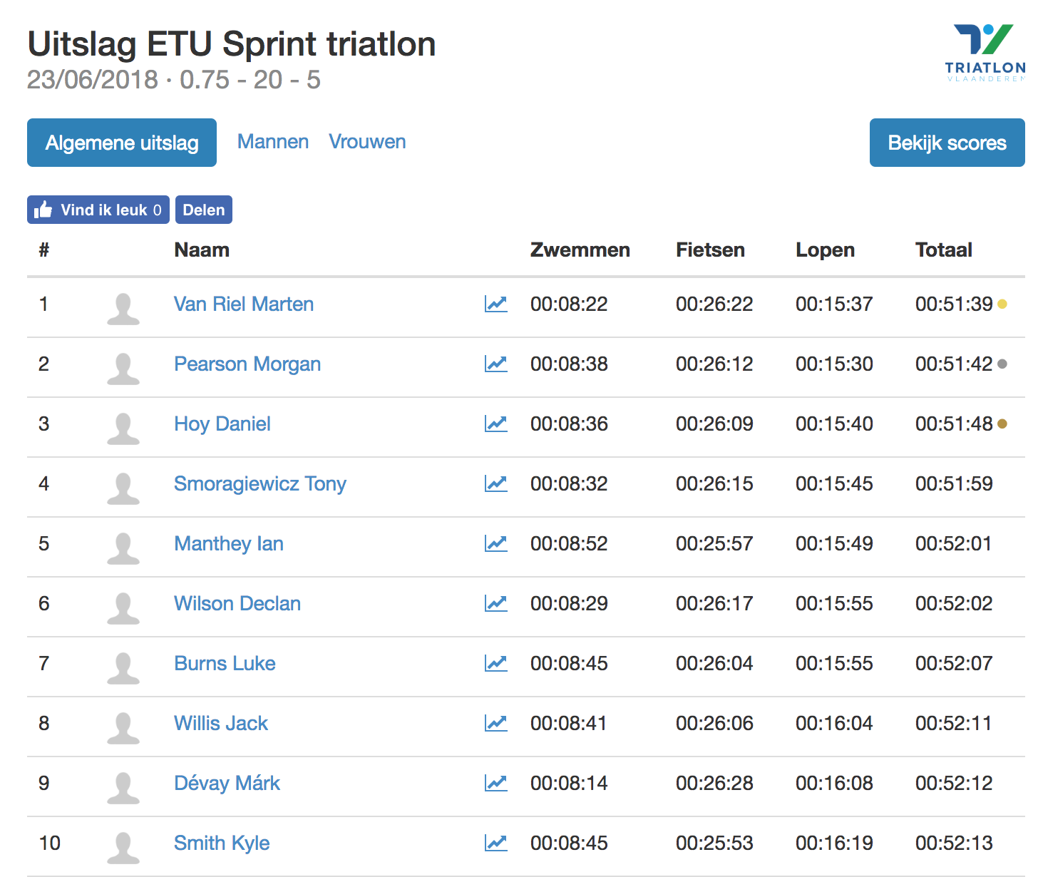Open the chart icon for Dévay Márk
Viewport: 1038px width, 877px height.
(x=495, y=784)
